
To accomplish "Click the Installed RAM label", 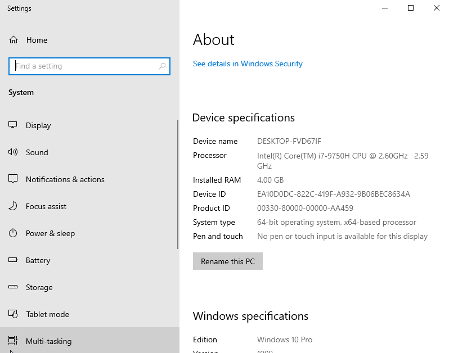I will click(217, 180).
